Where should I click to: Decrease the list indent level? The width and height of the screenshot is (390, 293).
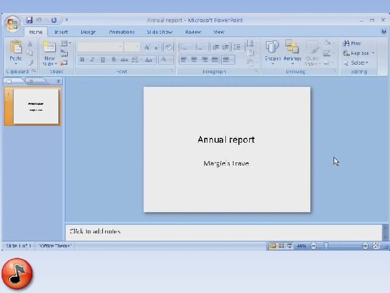coord(216,47)
